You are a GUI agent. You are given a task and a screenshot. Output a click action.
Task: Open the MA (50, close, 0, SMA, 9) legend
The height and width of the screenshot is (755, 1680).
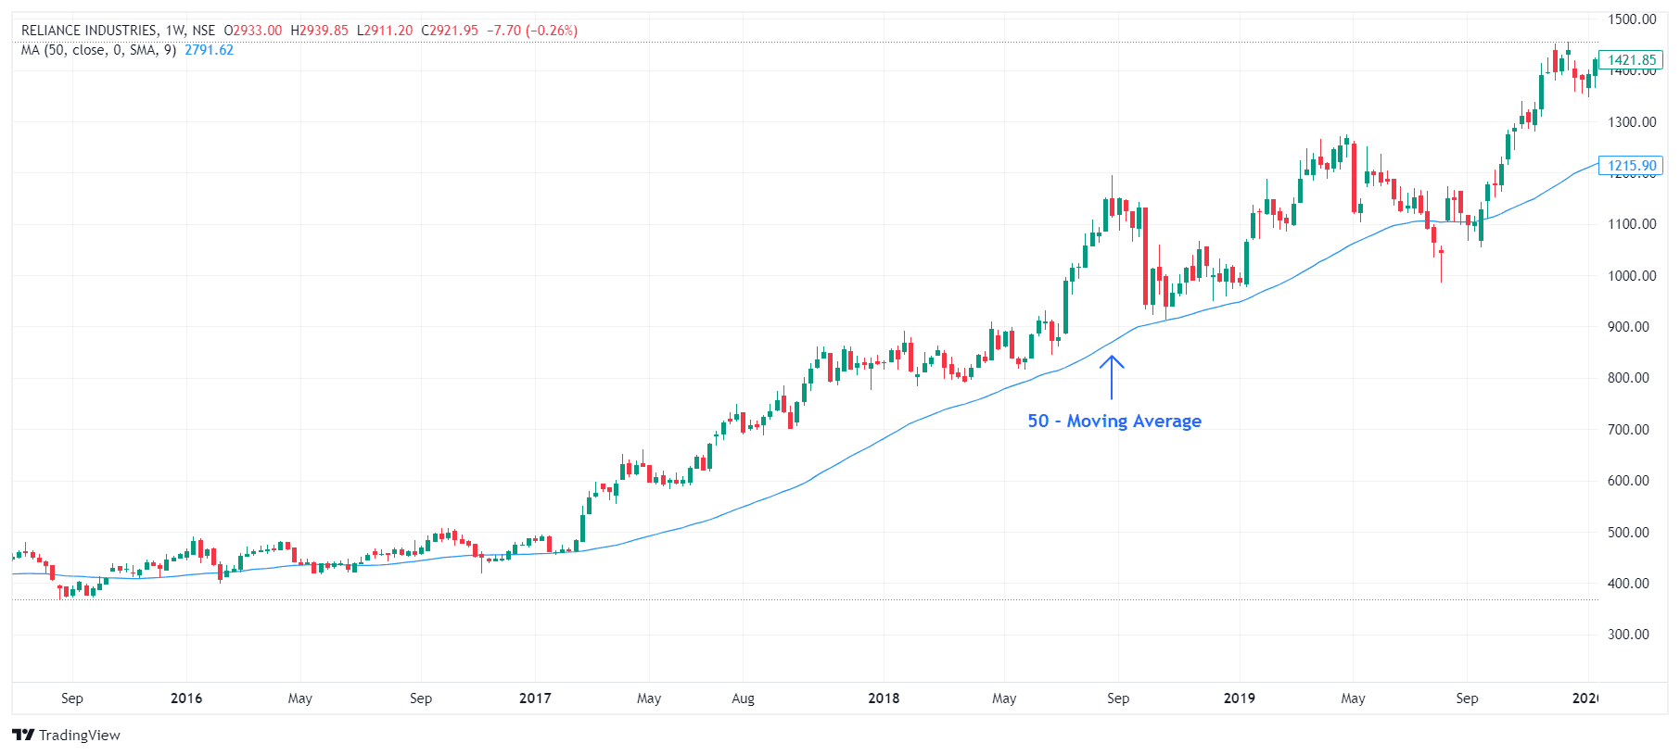coord(98,50)
